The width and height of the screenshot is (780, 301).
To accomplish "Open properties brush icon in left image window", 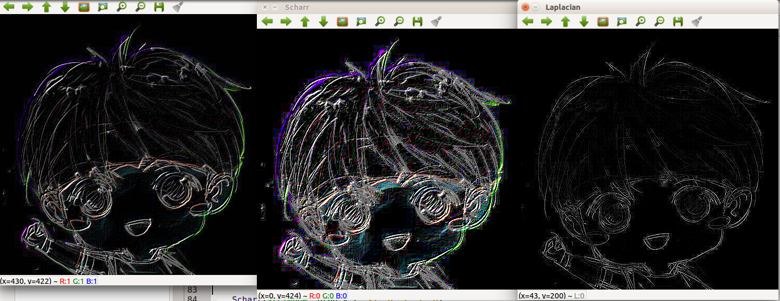I will 178,7.
